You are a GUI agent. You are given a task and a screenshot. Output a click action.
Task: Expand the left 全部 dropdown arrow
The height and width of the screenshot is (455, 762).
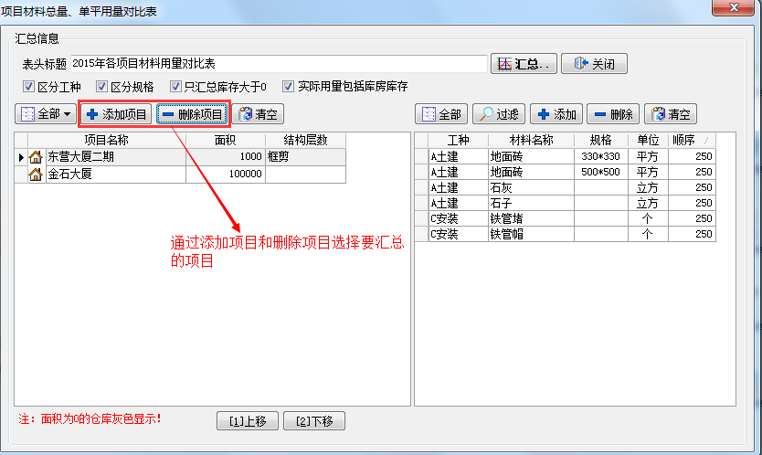pyautogui.click(x=68, y=114)
